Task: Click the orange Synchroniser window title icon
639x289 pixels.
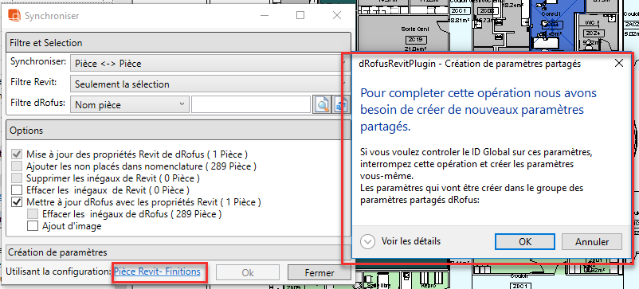Action: coord(14,15)
